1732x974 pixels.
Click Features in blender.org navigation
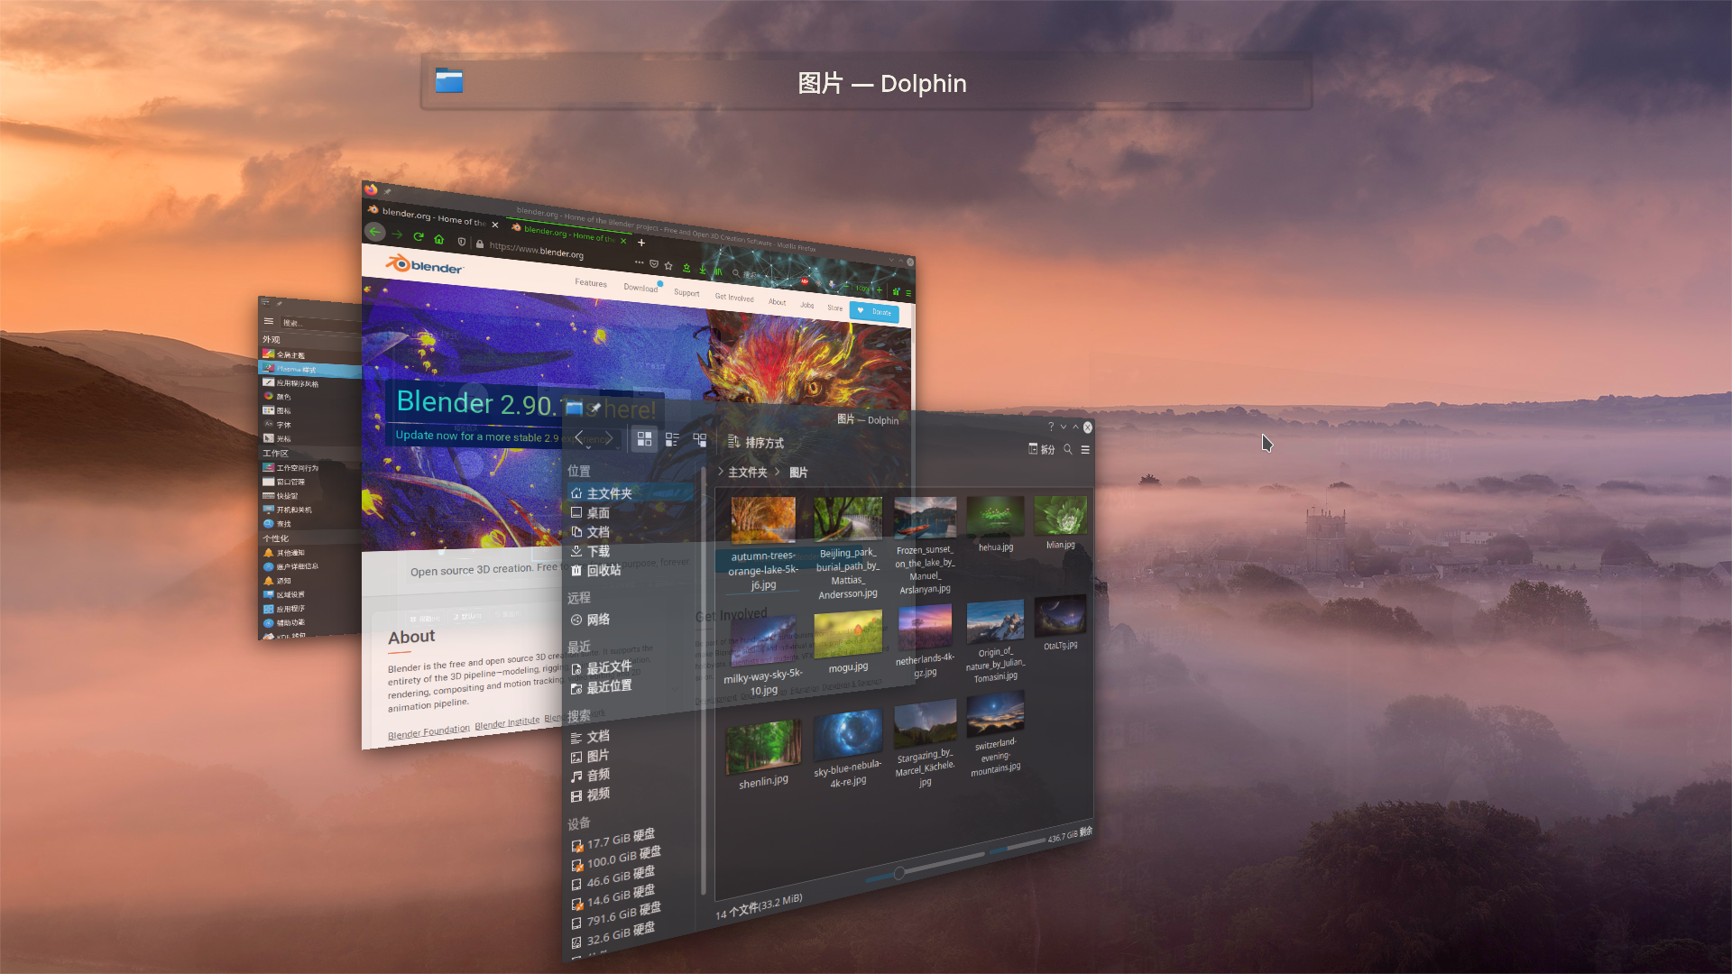[591, 283]
